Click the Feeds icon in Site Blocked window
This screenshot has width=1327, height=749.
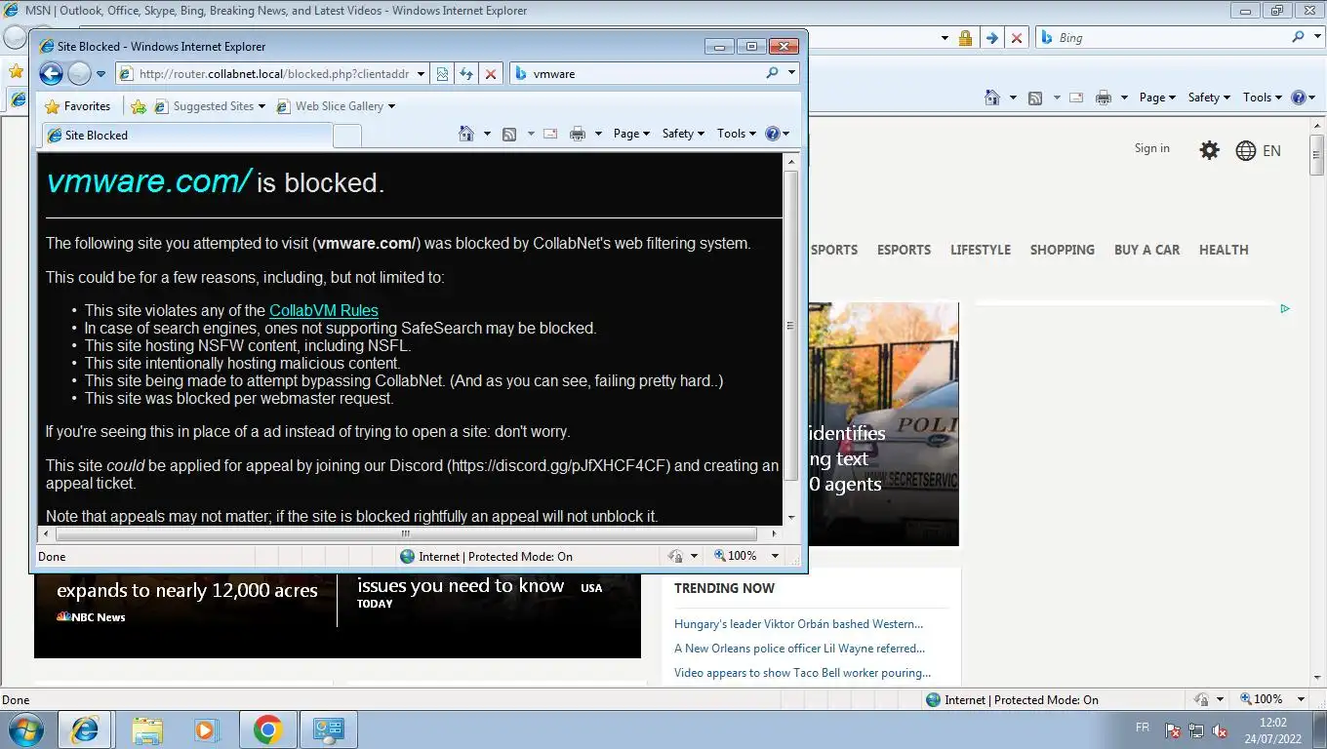509,134
